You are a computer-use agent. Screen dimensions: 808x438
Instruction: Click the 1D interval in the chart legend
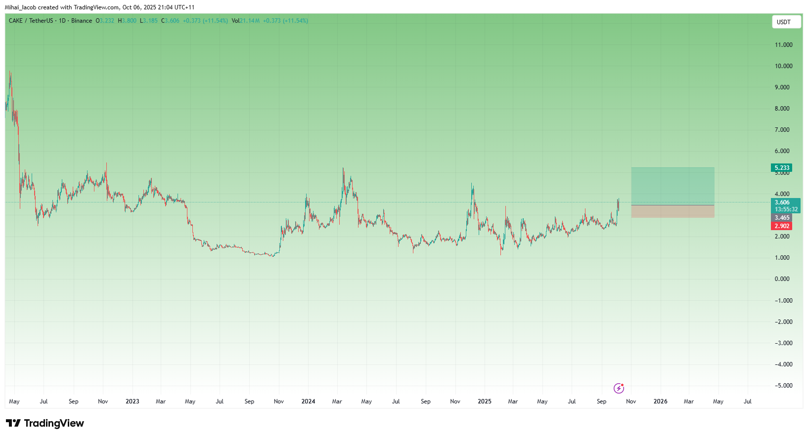[x=62, y=21]
